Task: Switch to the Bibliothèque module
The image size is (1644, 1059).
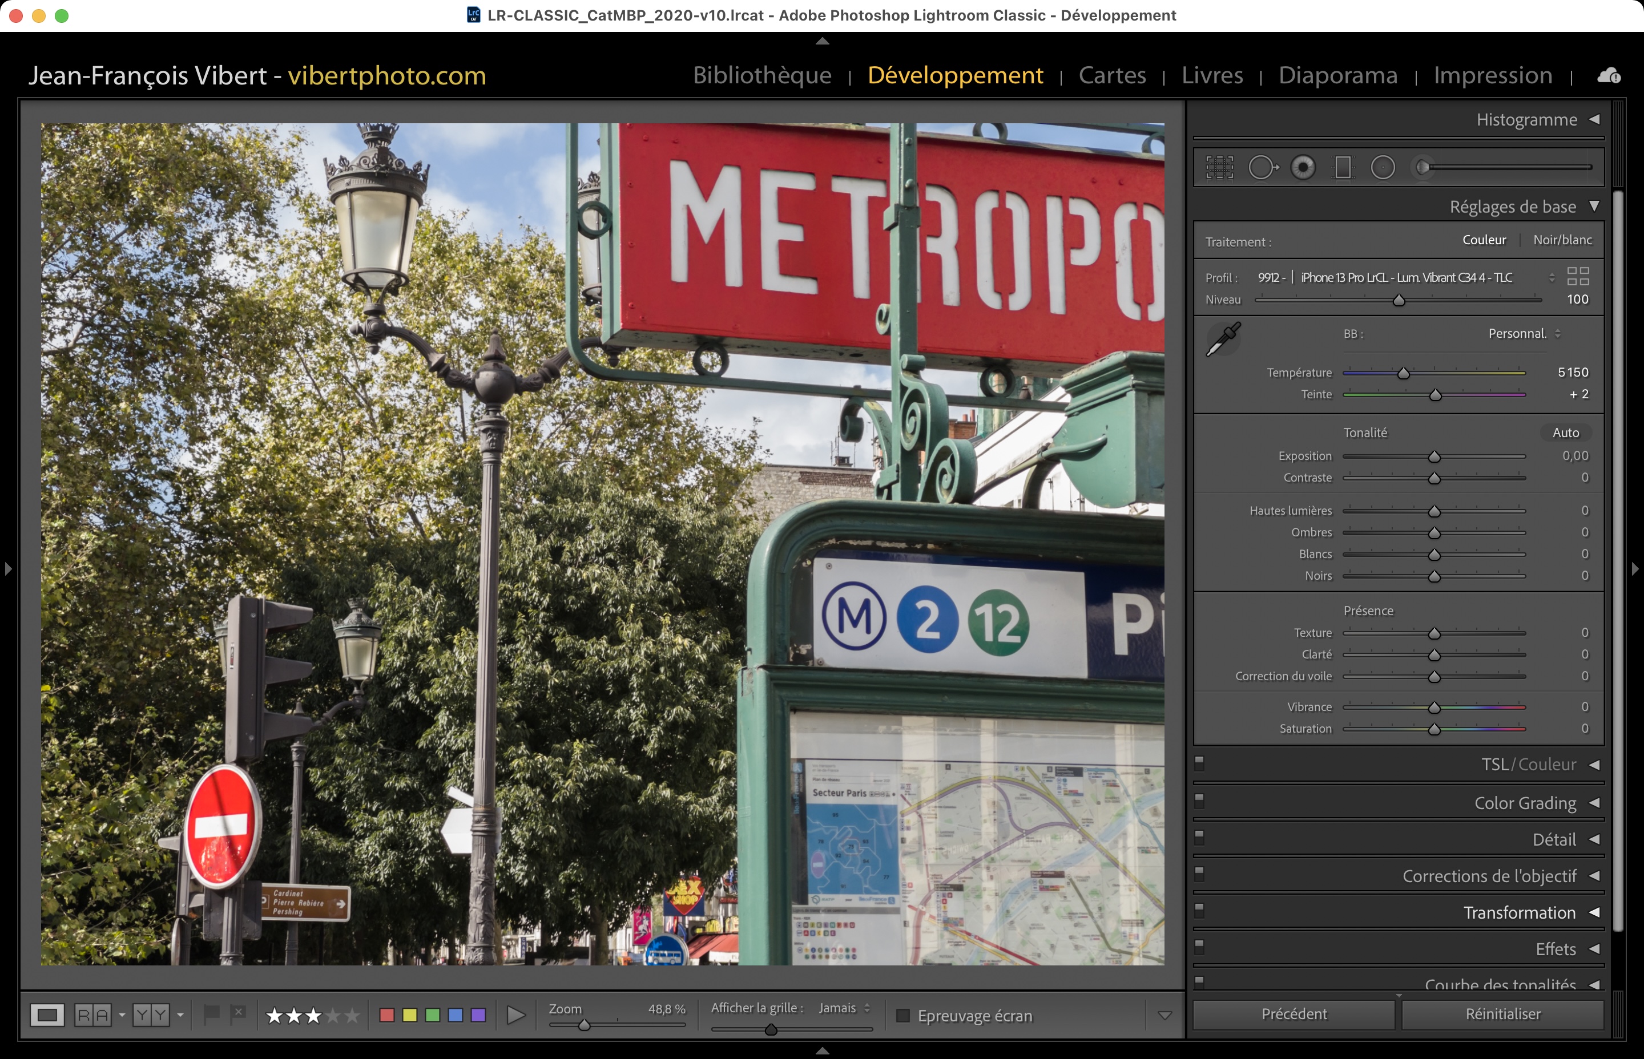Action: pos(762,75)
